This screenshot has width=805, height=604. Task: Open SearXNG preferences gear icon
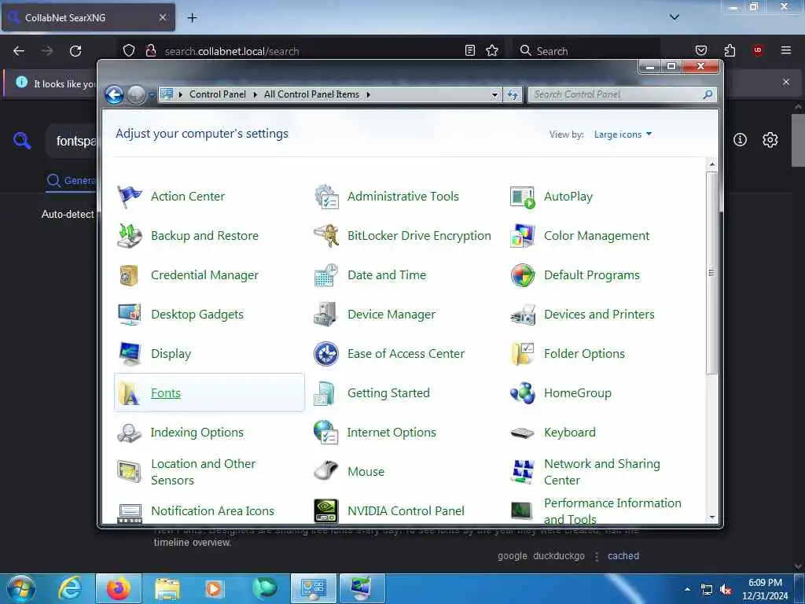770,140
